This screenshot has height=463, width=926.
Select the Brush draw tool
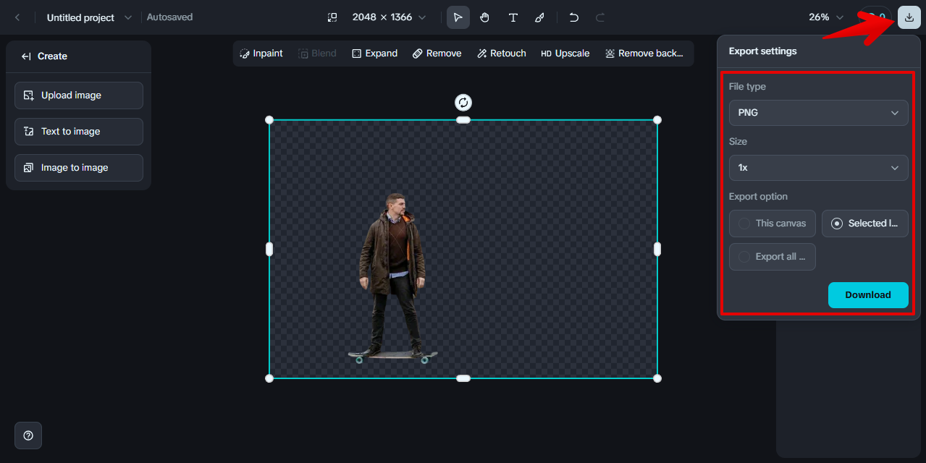(x=539, y=17)
